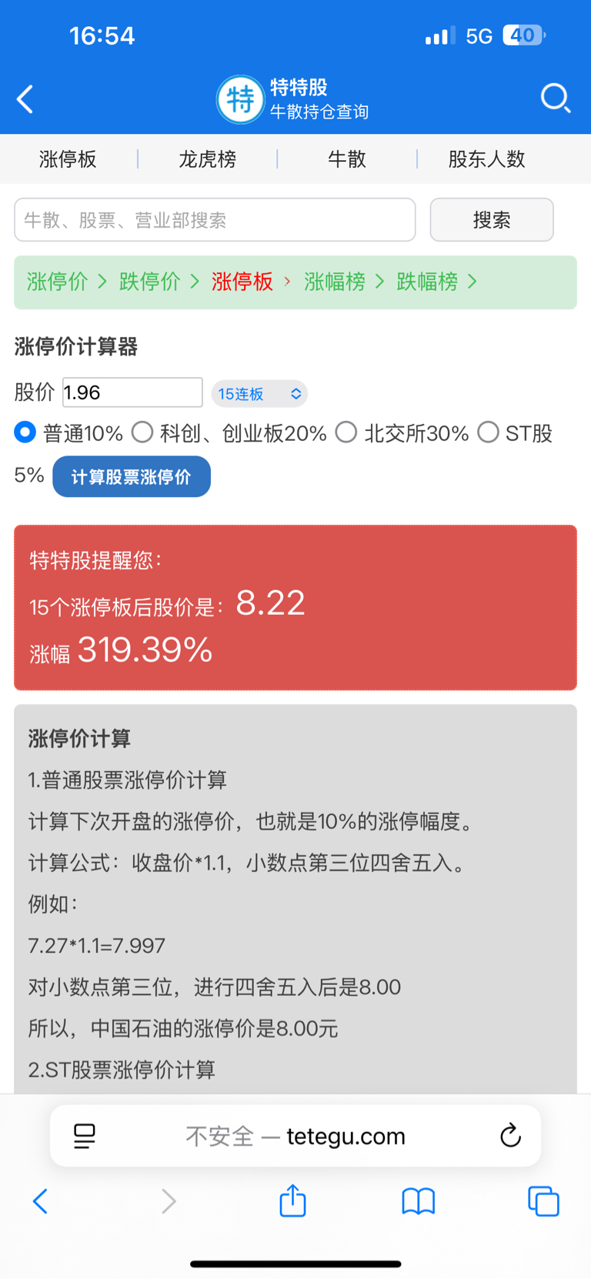
Task: Show Safari open tabs icon
Action: pyautogui.click(x=543, y=1201)
